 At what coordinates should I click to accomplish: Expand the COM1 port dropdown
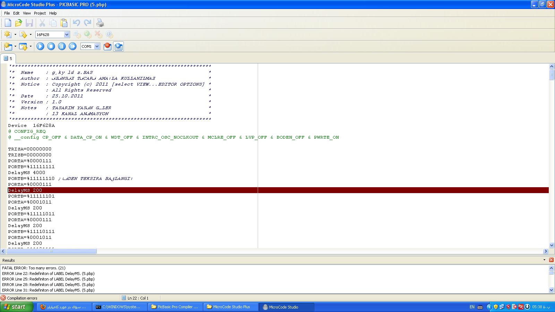[x=97, y=46]
